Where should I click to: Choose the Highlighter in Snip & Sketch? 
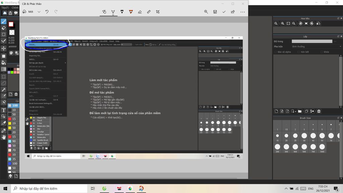[x=131, y=12]
